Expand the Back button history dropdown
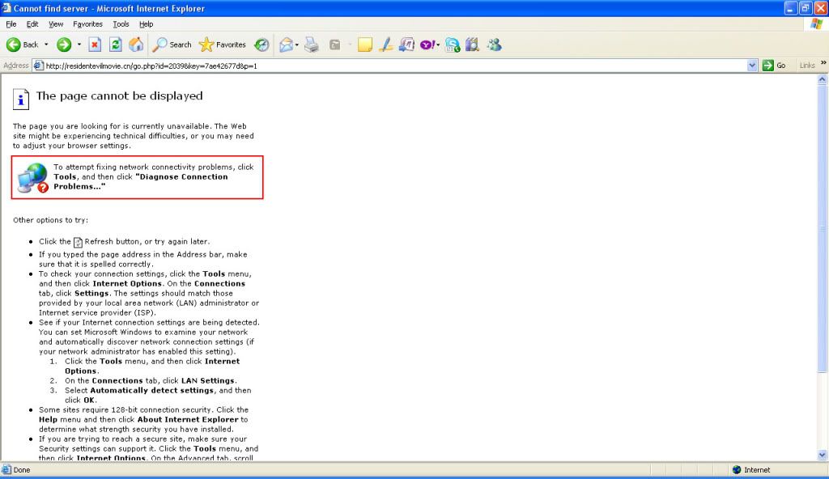The image size is (829, 479). [46, 45]
